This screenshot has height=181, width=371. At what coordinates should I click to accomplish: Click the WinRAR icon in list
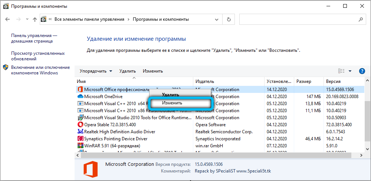point(80,146)
